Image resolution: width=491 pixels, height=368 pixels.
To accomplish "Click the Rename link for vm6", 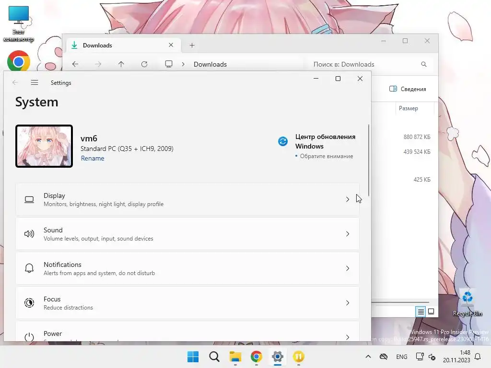I will [93, 158].
